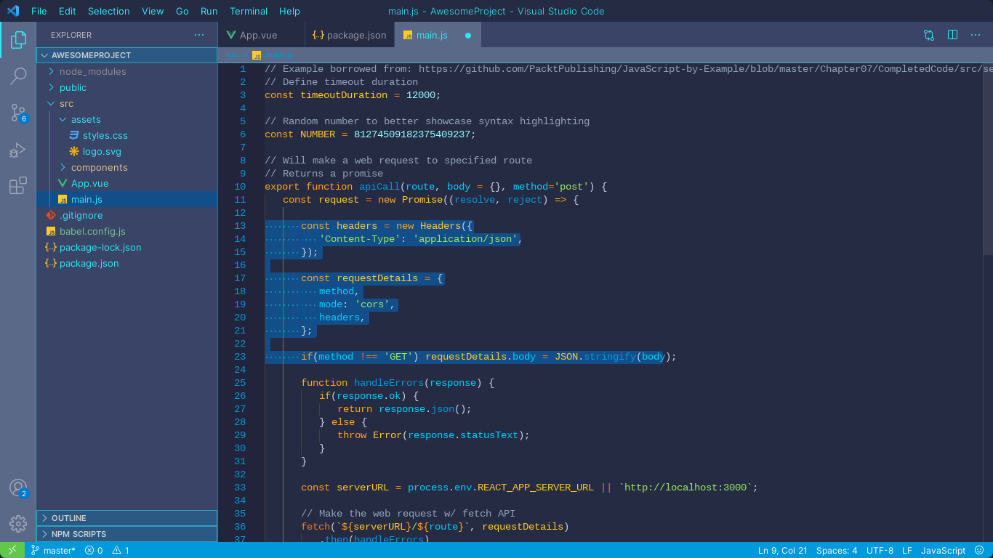Expand the OUTLINE panel
Screen dimensions: 993x558
click(x=127, y=518)
